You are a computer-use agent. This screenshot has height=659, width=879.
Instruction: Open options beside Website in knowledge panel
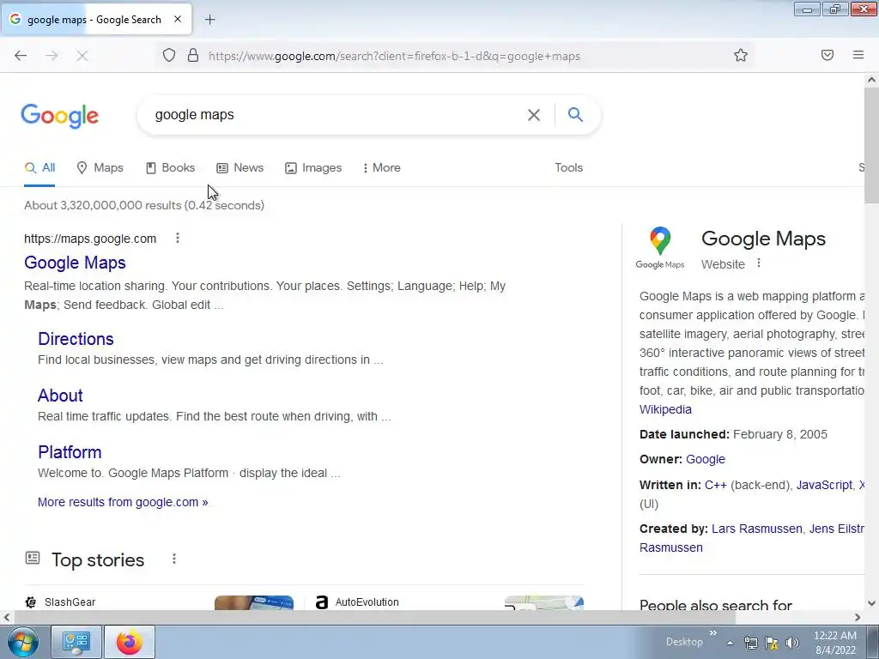759,263
